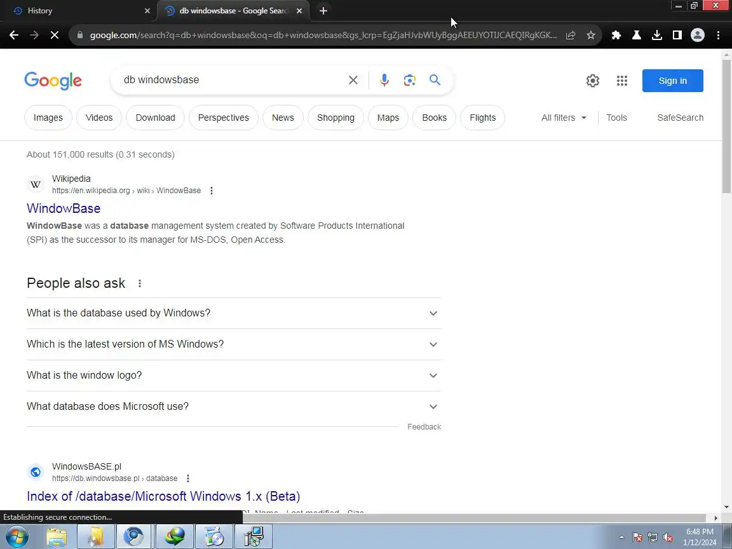Click the muted volume tray icon
Screen dimensions: 732x549
point(668,538)
